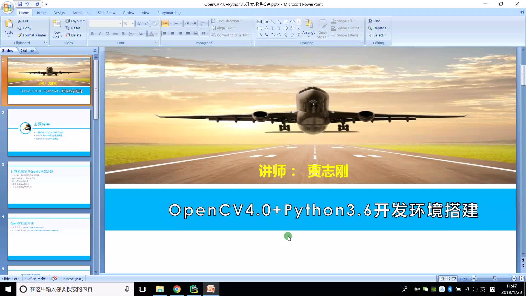Click the Replace button in Editing group

379,28
